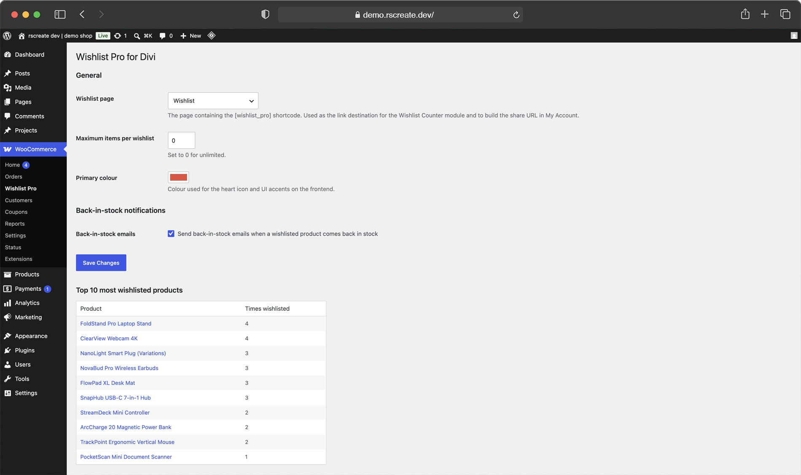Viewport: 801px width, 475px height.
Task: Toggle the browser sidebar panel icon
Action: pos(60,14)
